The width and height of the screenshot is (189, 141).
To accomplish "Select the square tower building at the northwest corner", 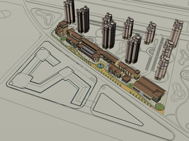I will [x=61, y=29].
